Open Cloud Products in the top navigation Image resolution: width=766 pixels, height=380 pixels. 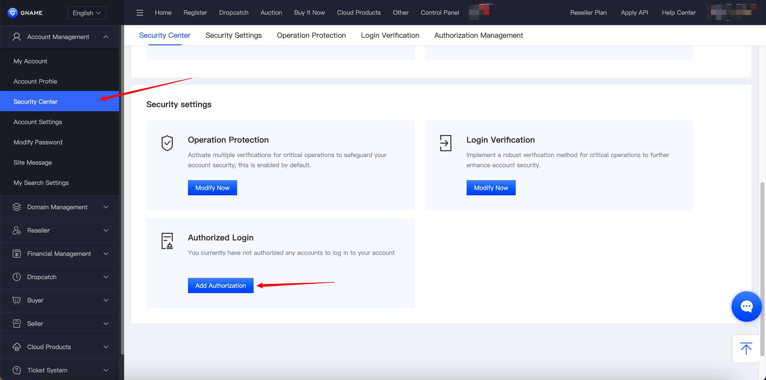tap(359, 13)
